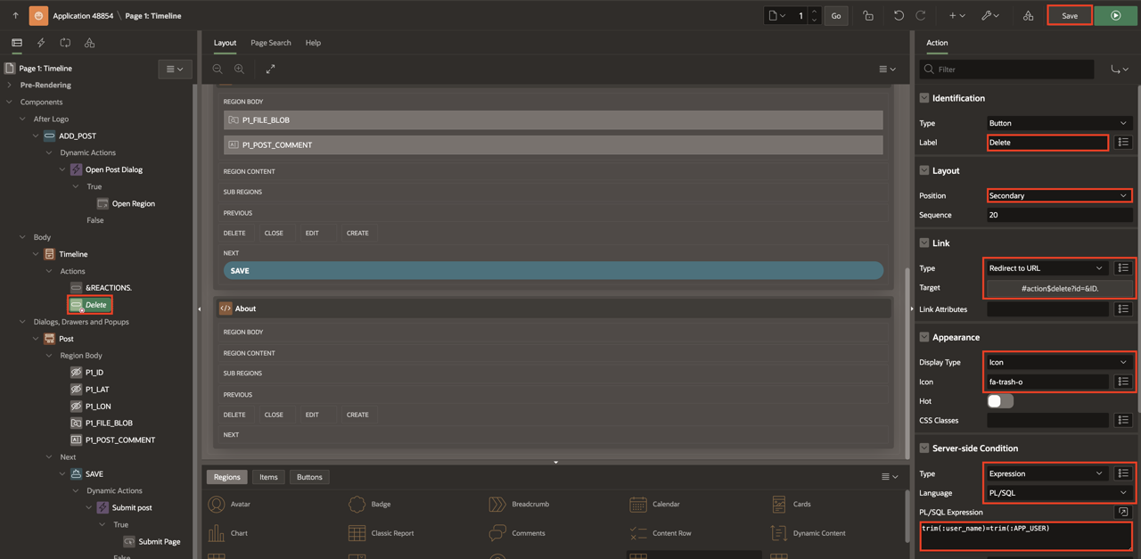Click the property Filter search field
This screenshot has height=559, width=1141.
(1012, 69)
